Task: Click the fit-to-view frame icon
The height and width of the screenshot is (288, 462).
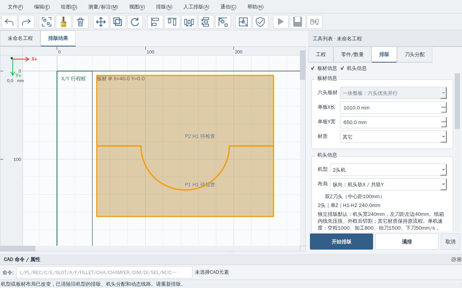Action: click(x=47, y=22)
